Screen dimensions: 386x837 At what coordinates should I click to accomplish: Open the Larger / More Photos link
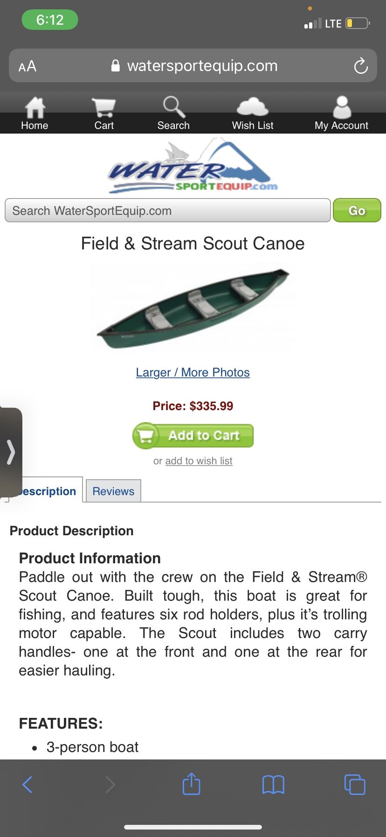coord(193,372)
